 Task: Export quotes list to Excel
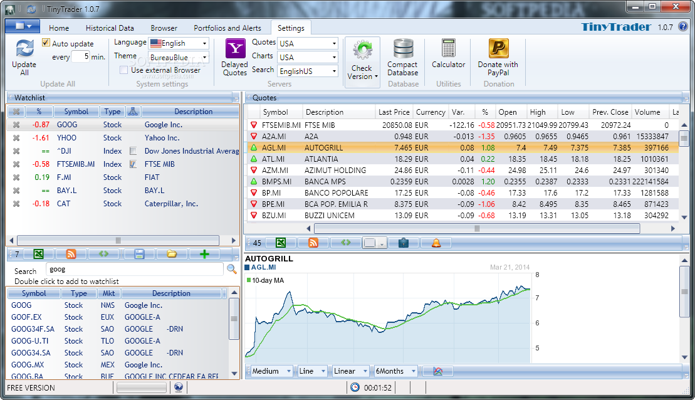click(x=281, y=243)
